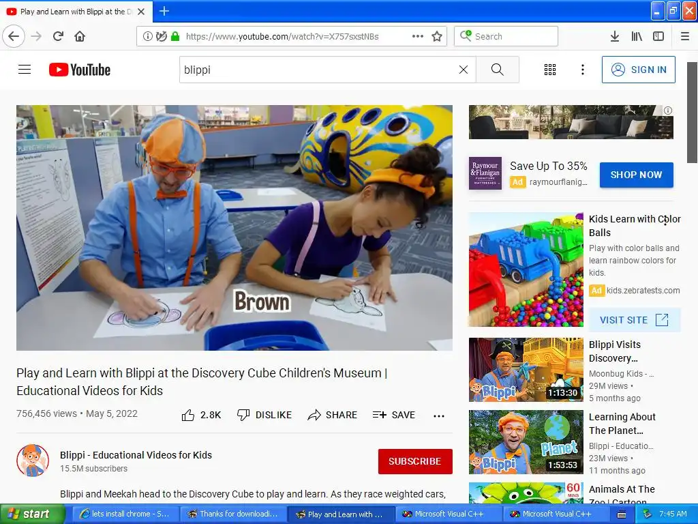Image resolution: width=698 pixels, height=524 pixels.
Task: Click the video player showing Brown
Action: [x=234, y=228]
